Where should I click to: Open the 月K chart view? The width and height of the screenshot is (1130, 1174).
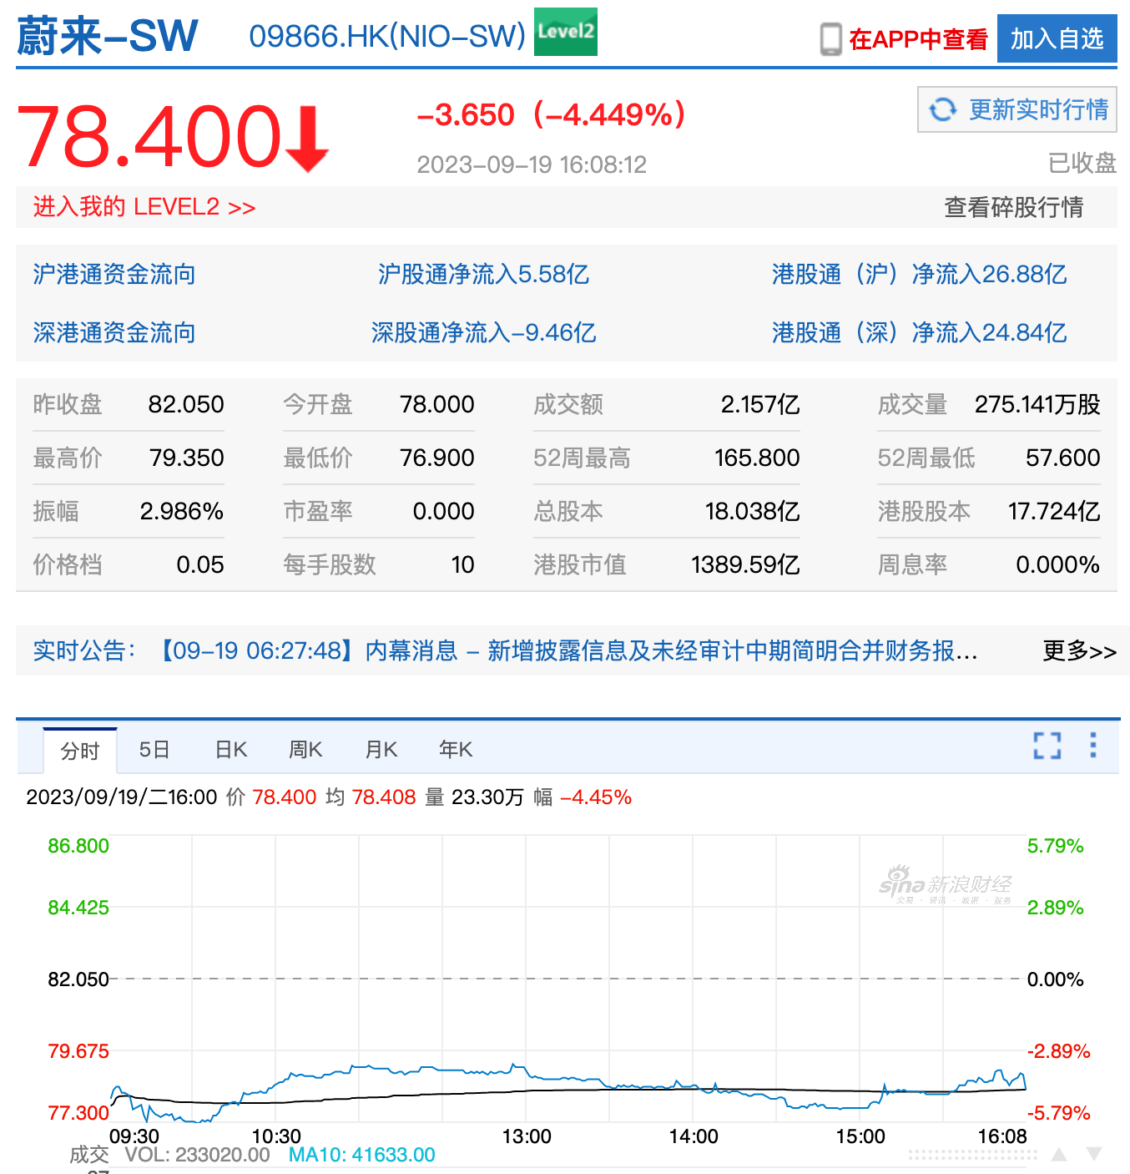(x=380, y=749)
